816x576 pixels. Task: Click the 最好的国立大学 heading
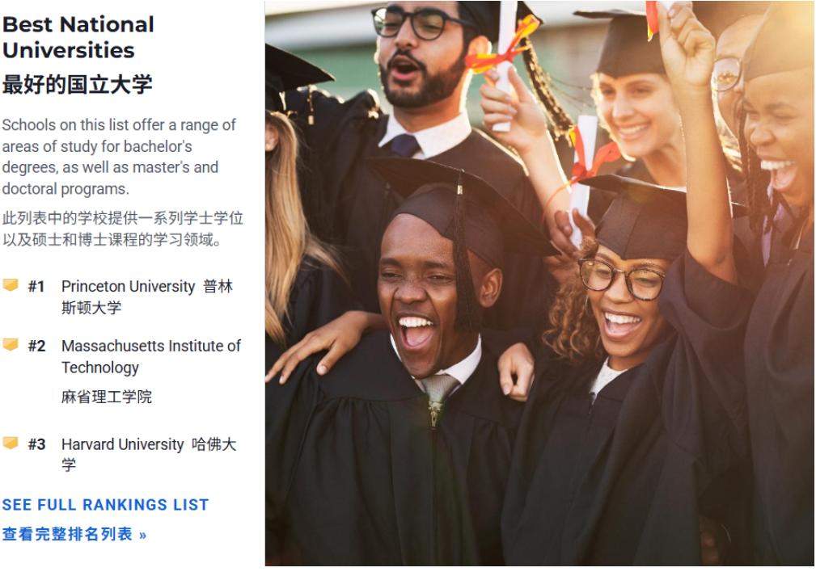tap(77, 84)
